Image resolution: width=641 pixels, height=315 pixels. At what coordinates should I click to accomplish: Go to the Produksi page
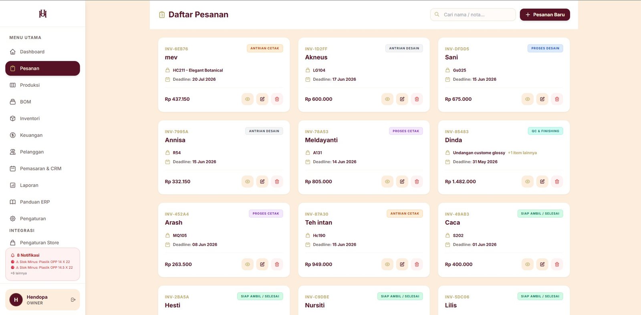pos(42,85)
